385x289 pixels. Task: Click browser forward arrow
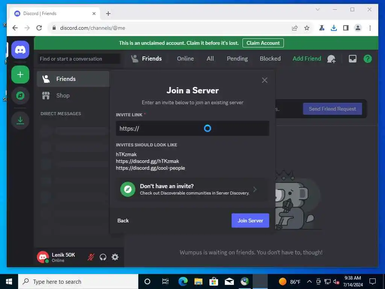pyautogui.click(x=27, y=28)
